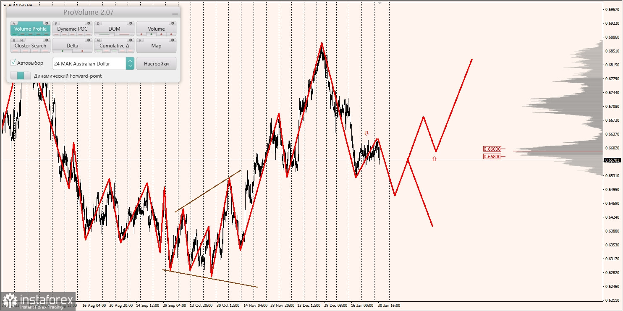Screen dimensions: 623x311
Task: Click the 13 Dec 12:00 time label
Action: [x=309, y=305]
